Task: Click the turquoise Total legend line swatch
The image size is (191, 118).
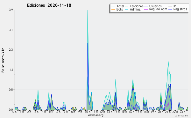Action: point(113,6)
